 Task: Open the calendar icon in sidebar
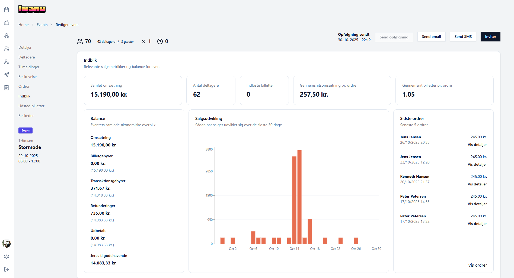pos(7,10)
